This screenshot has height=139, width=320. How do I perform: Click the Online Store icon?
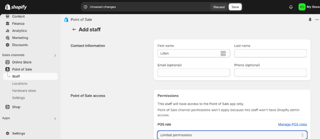pyautogui.click(x=8, y=62)
